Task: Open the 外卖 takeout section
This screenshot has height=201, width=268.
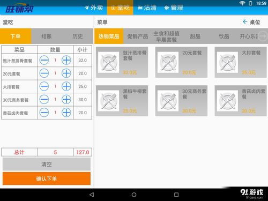Action: pyautogui.click(x=94, y=8)
